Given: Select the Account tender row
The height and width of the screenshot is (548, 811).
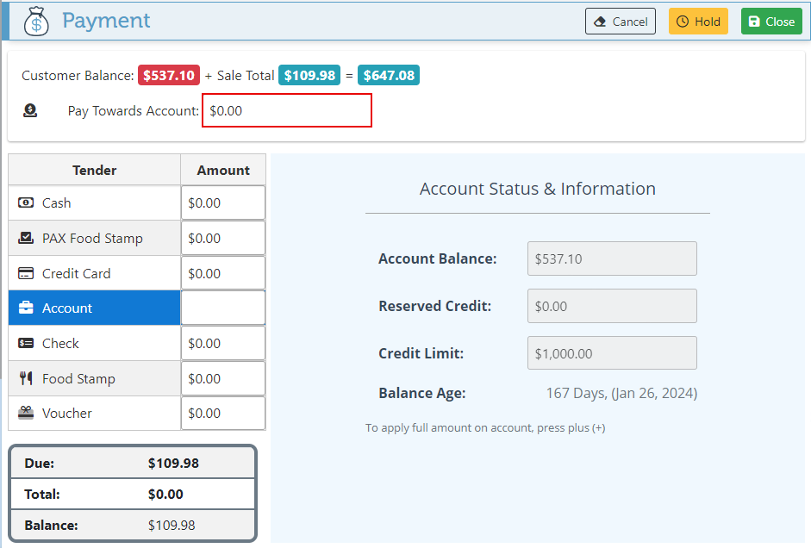Looking at the screenshot, I should (x=95, y=308).
